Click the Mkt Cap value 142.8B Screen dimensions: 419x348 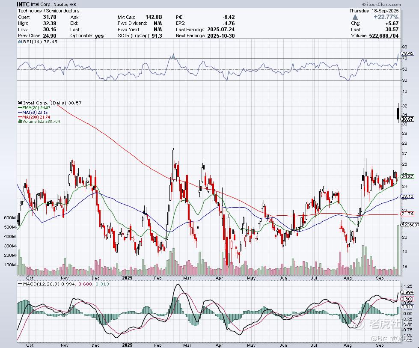coord(154,17)
